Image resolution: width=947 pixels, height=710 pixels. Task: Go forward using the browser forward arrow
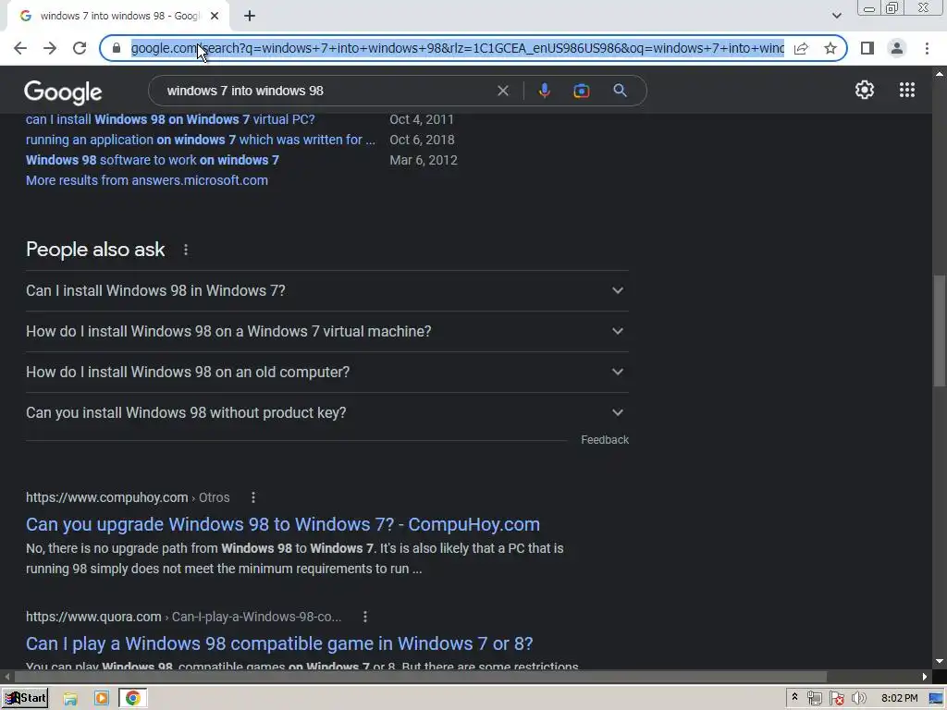50,48
